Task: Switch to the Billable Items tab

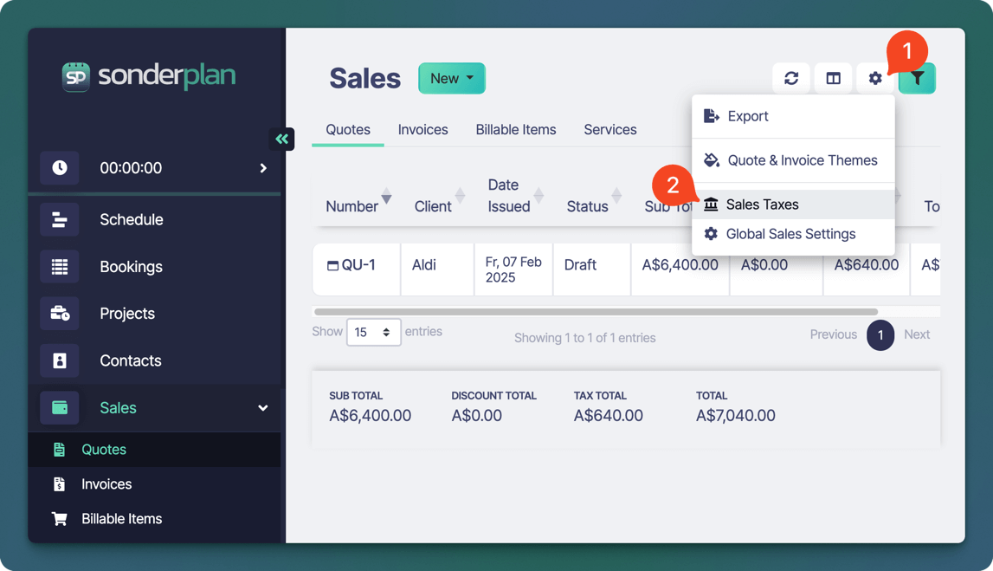Action: (516, 130)
